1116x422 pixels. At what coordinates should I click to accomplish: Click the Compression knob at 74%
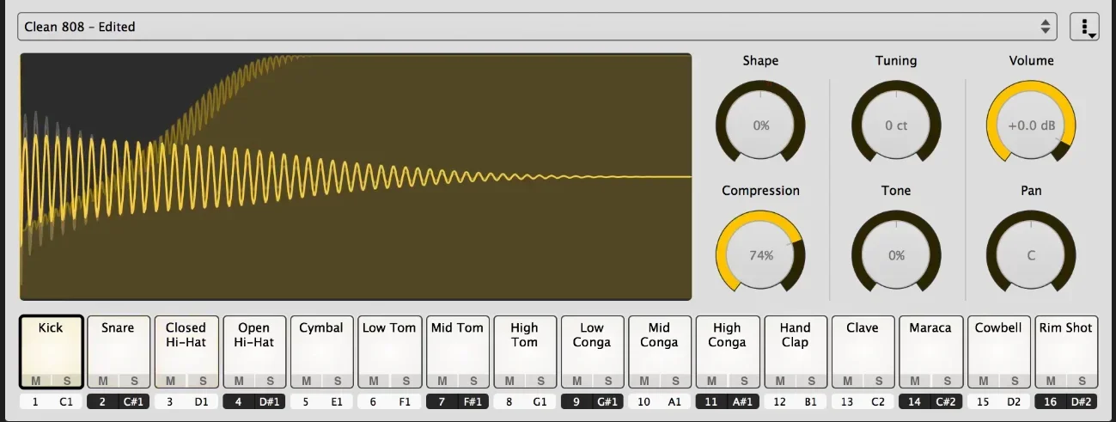point(760,255)
